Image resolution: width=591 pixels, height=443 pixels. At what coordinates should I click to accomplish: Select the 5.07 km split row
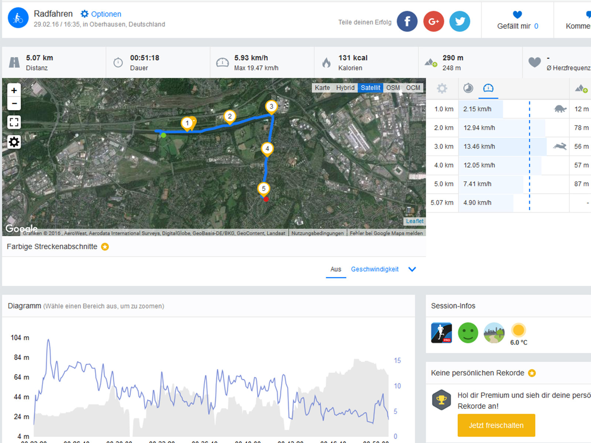point(509,203)
